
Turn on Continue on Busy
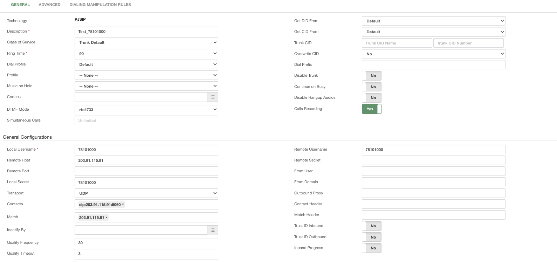tap(371, 87)
